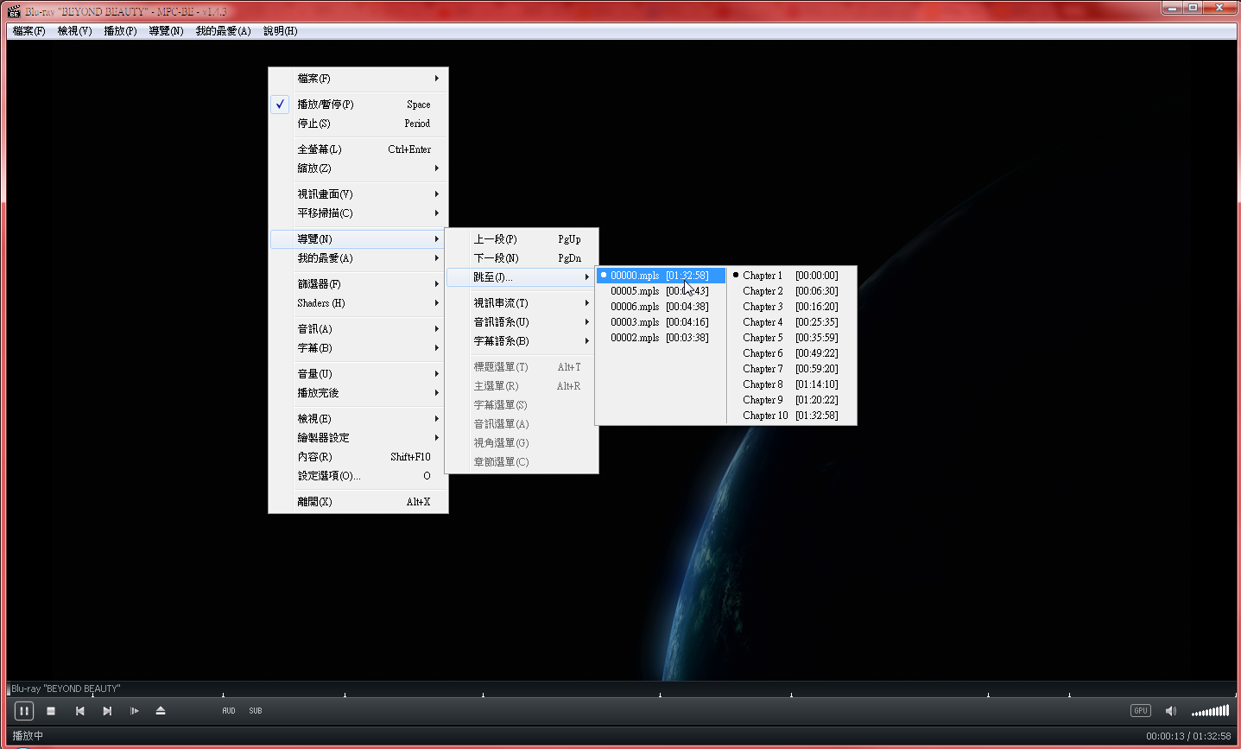Click the seek bar timeline
The width and height of the screenshot is (1241, 749).
click(x=620, y=689)
